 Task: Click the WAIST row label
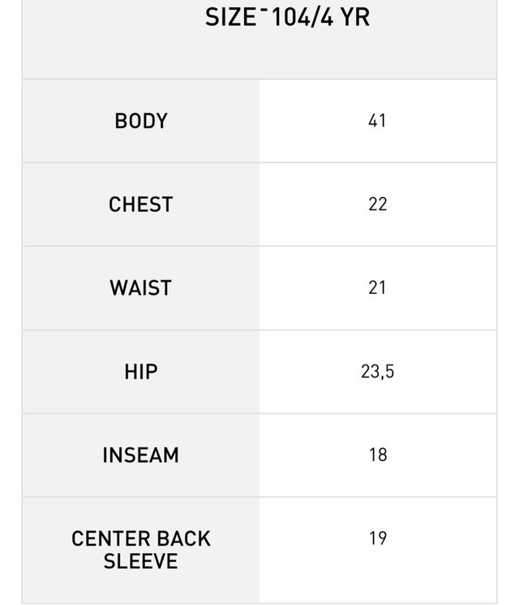click(141, 288)
